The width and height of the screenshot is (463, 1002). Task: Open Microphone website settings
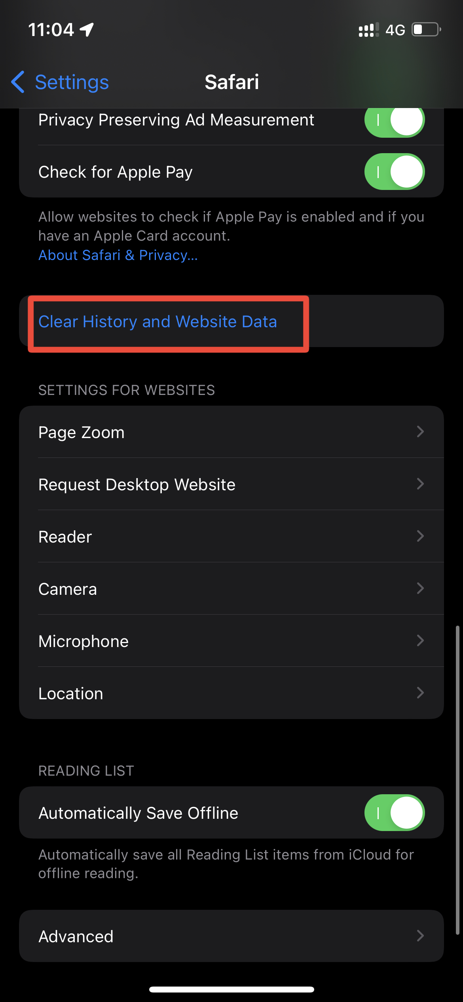tap(231, 641)
